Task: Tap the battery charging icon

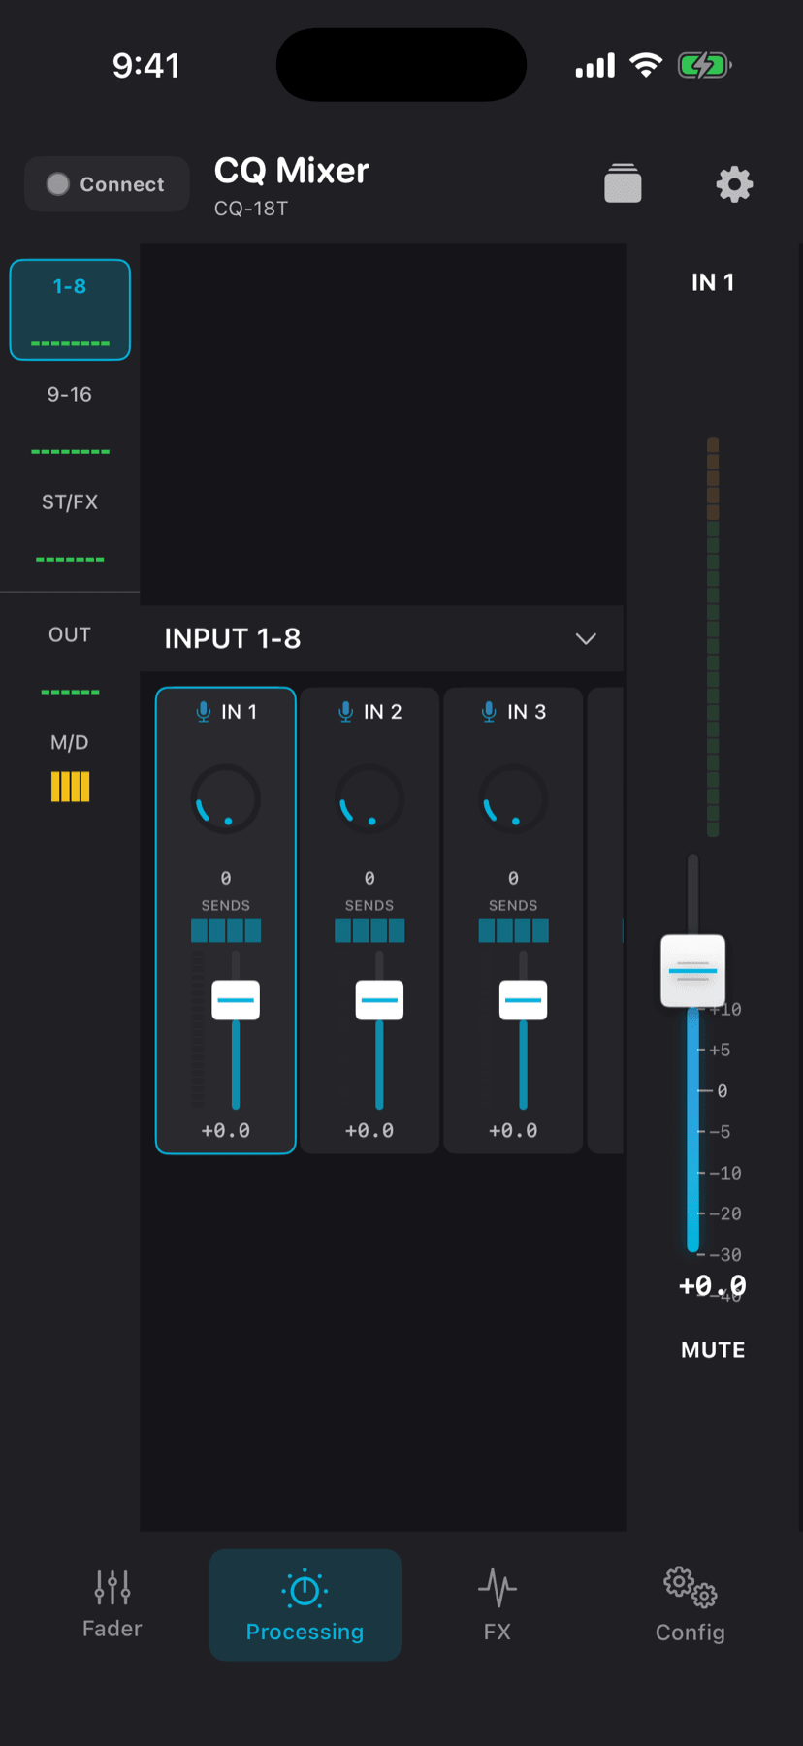Action: coord(704,65)
